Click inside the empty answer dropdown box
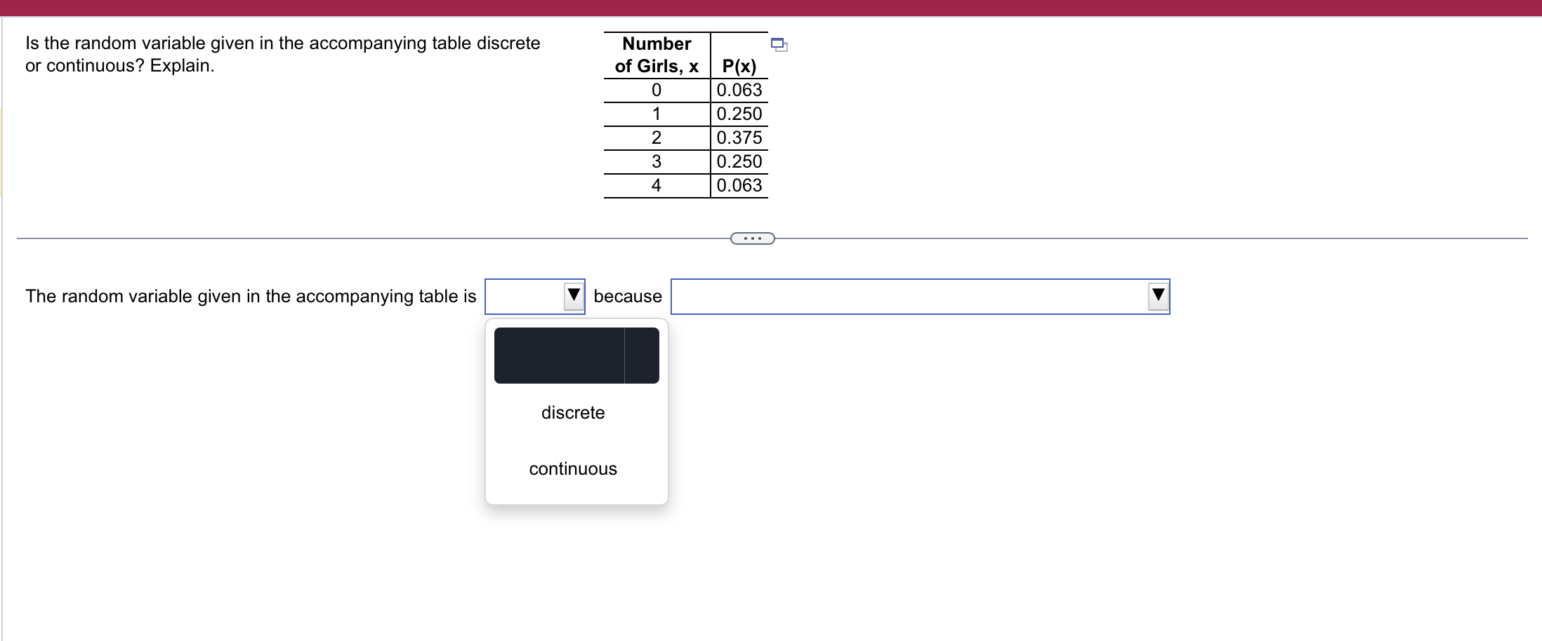This screenshot has height=641, width=1542. point(527,296)
